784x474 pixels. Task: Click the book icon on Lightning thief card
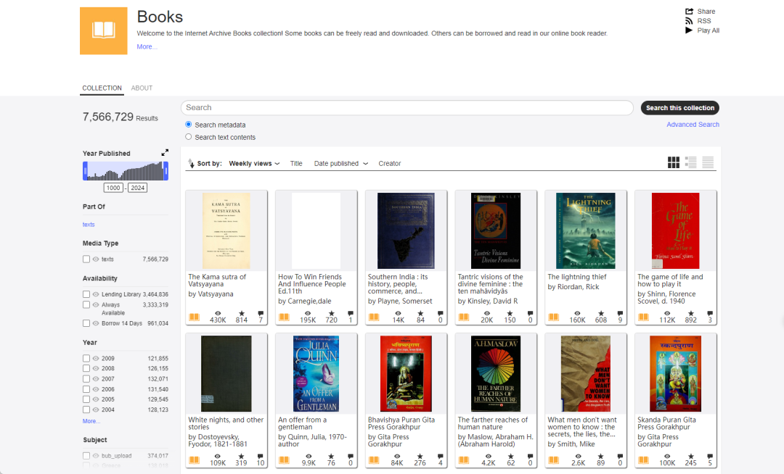click(x=553, y=317)
